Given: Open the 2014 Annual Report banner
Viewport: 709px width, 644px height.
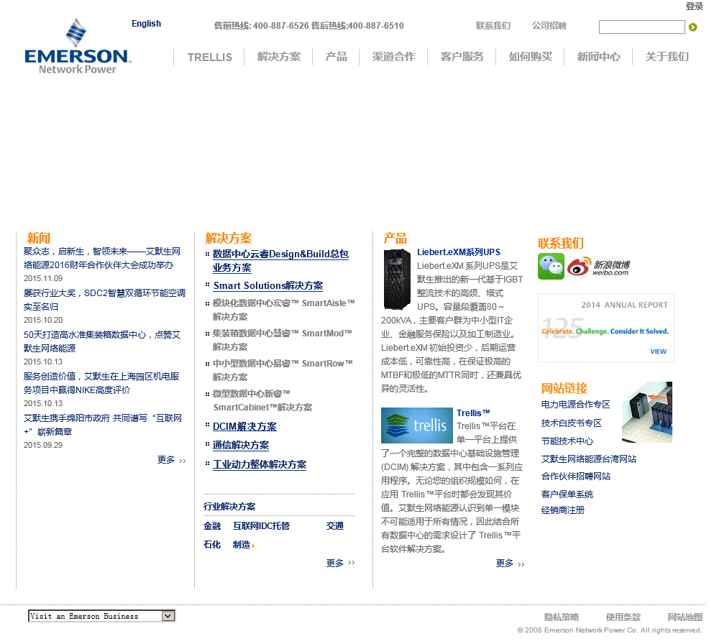Looking at the screenshot, I should coord(605,328).
